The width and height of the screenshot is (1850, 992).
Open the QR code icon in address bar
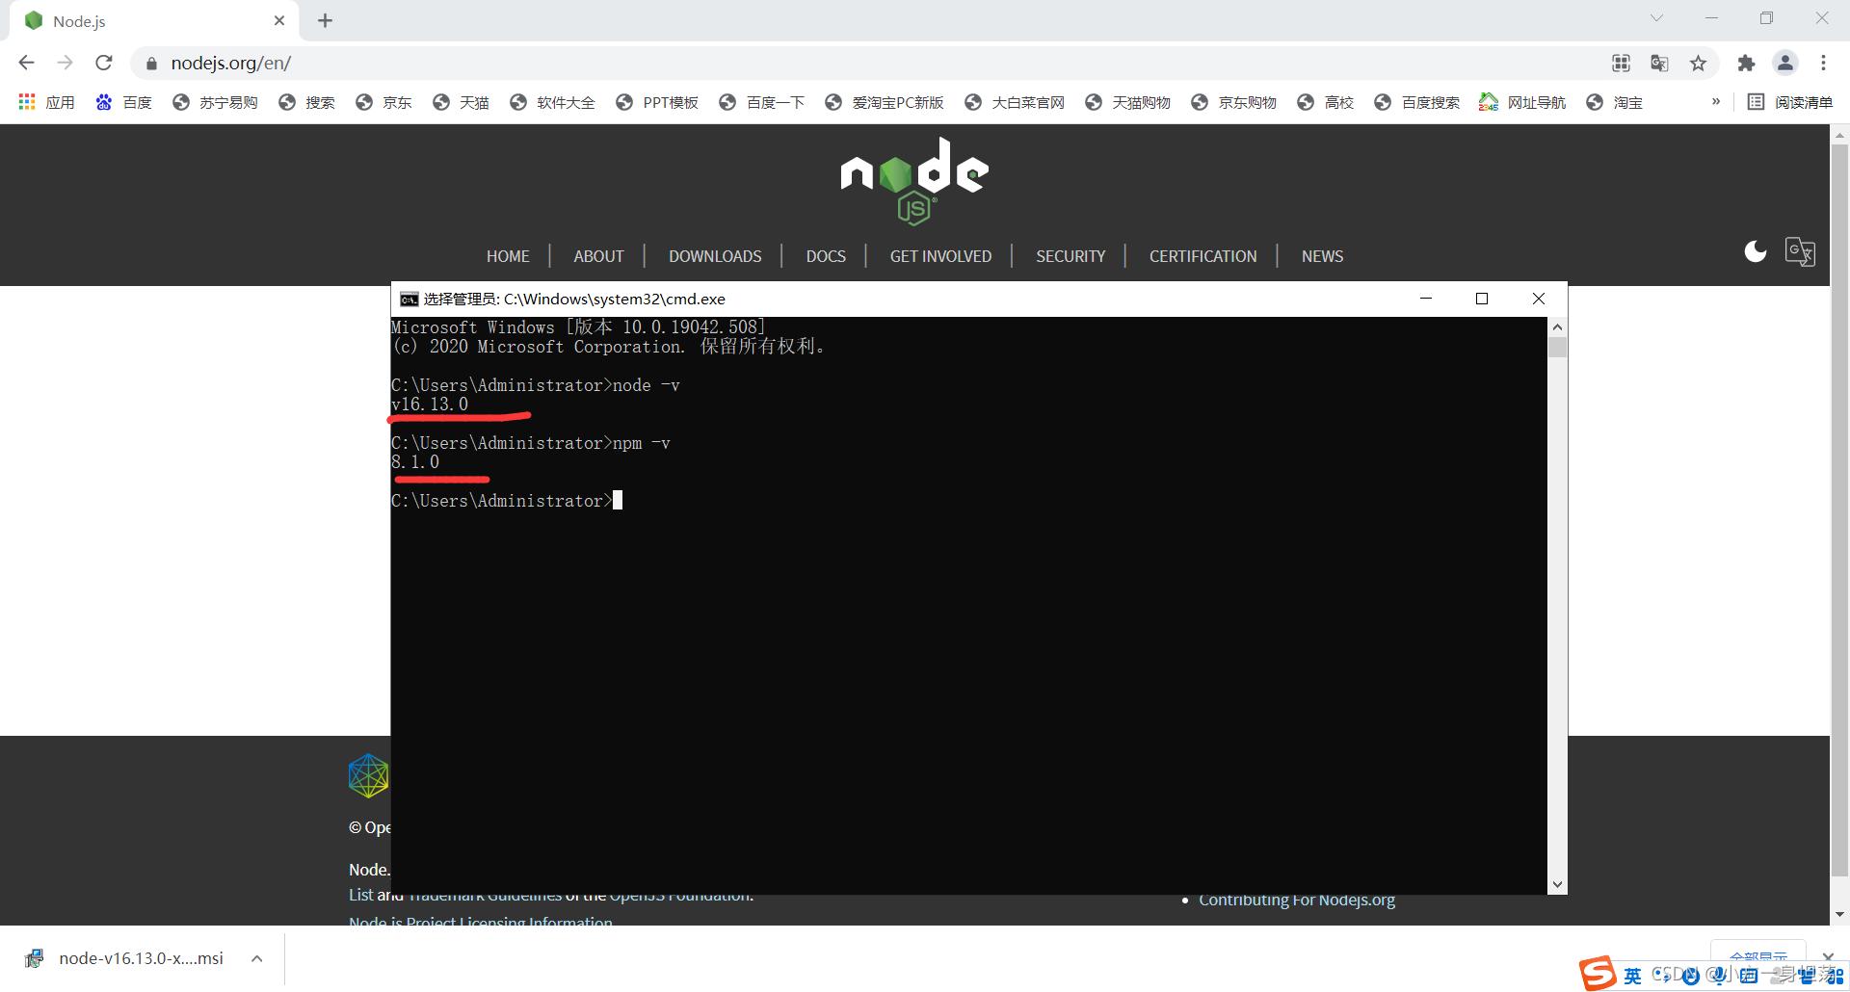(x=1621, y=63)
